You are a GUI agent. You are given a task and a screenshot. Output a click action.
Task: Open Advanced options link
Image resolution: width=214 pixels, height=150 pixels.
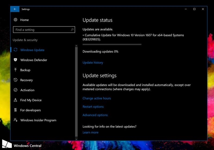[x=95, y=115]
